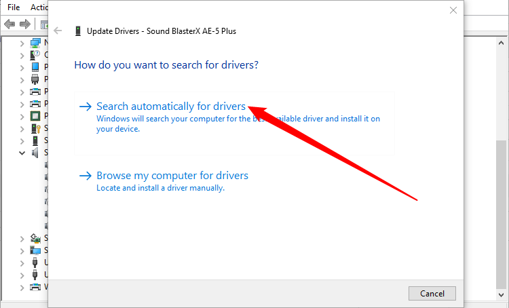This screenshot has width=509, height=308.
Task: Click the scrollbar up arrow in Device Manager
Action: pos(501,43)
